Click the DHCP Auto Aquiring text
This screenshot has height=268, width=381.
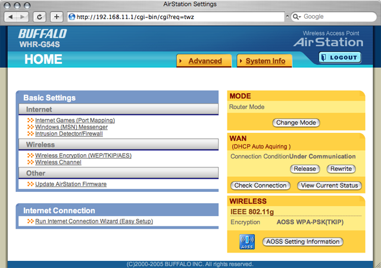pyautogui.click(x=261, y=147)
